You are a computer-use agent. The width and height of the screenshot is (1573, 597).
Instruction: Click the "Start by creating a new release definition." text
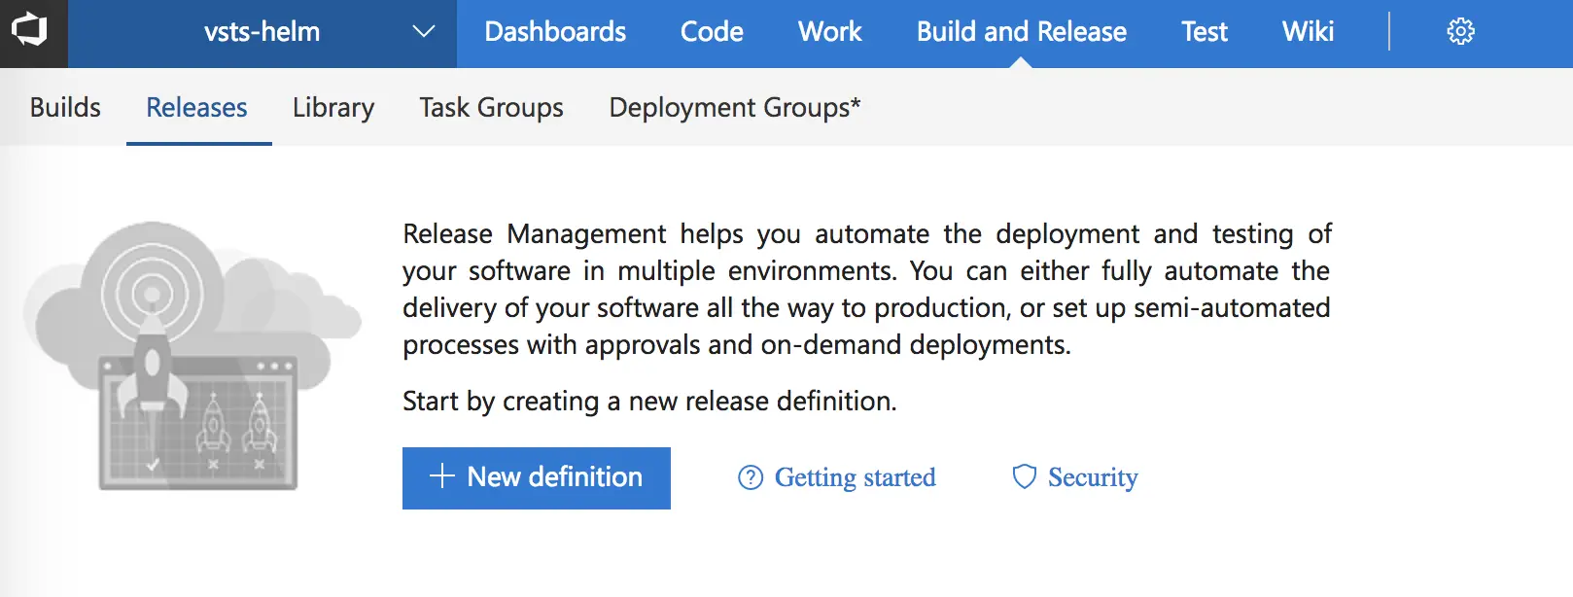(649, 401)
